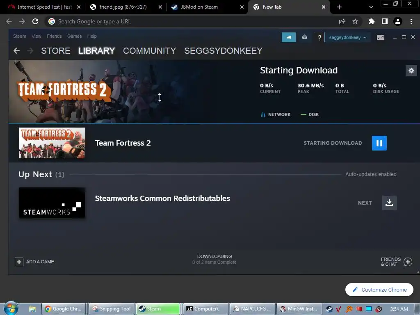420x315 pixels.
Task: Open the Steam STORE tab
Action: point(55,50)
